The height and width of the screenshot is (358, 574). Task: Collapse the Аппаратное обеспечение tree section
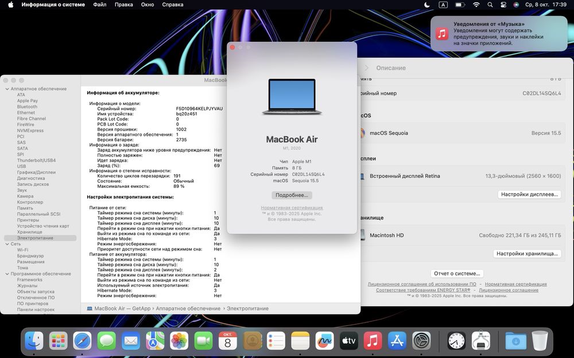tap(7, 89)
